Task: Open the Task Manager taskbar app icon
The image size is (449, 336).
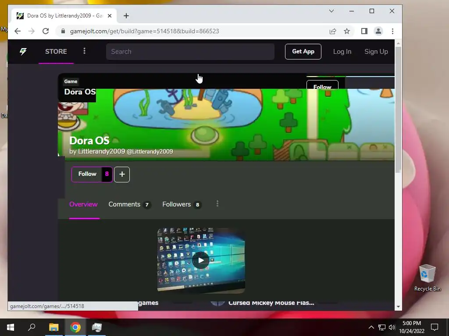Action: (x=97, y=327)
